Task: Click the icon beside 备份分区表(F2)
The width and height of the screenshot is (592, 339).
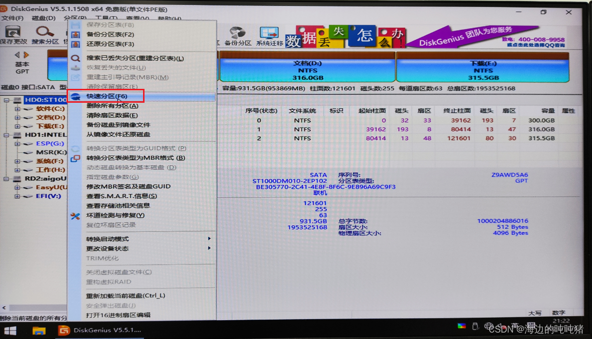Action: tap(75, 34)
